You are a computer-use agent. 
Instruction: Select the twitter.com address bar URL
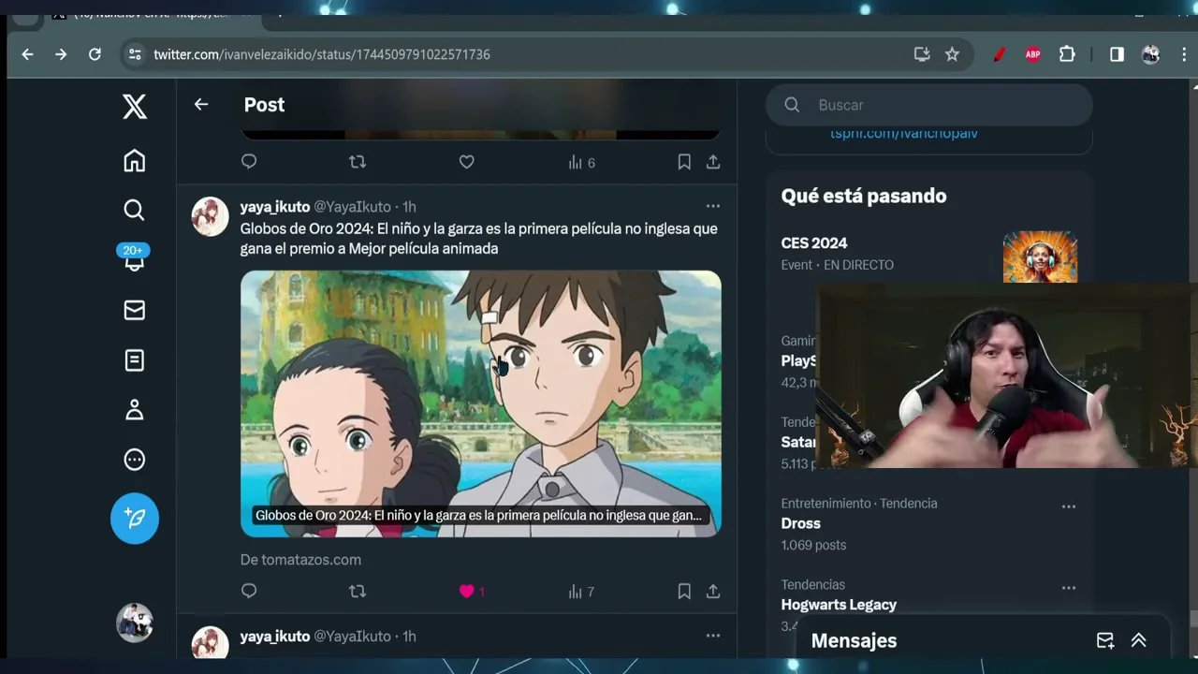pyautogui.click(x=322, y=54)
